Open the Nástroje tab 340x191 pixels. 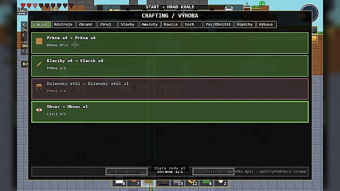click(64, 25)
